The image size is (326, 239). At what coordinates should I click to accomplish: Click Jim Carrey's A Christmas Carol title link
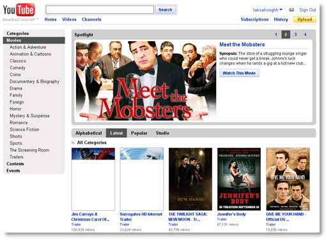90,217
